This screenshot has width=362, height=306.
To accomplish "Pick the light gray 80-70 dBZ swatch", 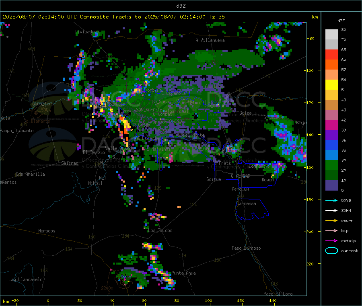I will point(331,35).
